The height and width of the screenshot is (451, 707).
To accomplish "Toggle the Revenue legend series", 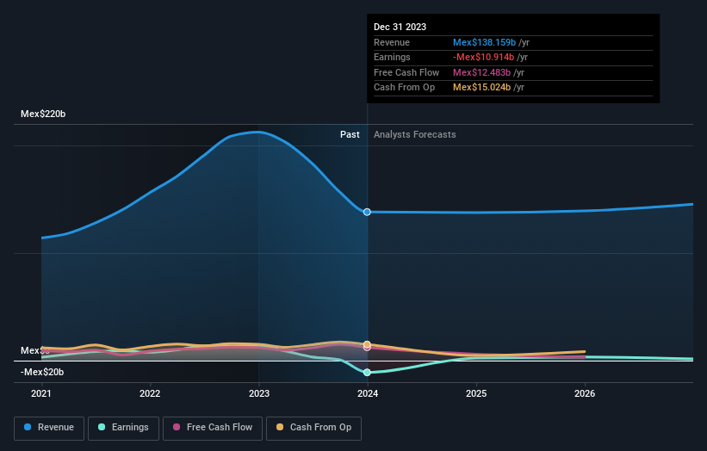I will pos(49,428).
